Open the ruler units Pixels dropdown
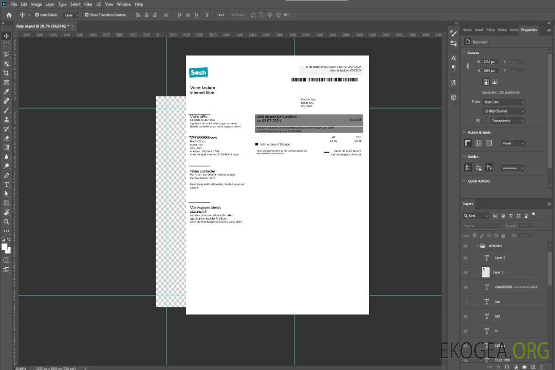This screenshot has height=370, width=555. pyautogui.click(x=513, y=143)
